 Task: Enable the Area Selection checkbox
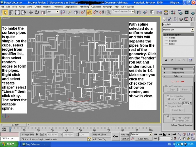point(166,103)
